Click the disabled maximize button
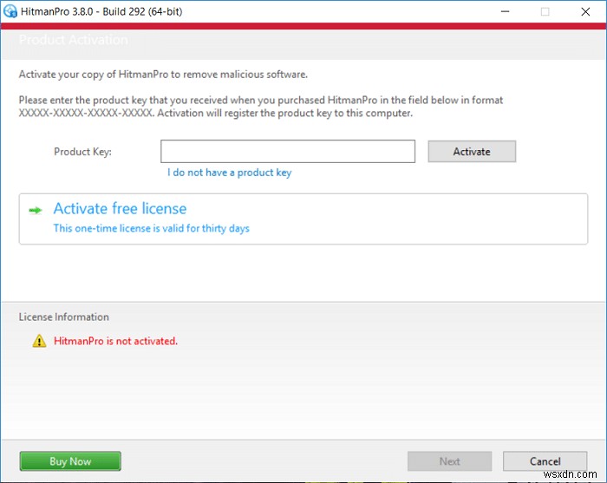This screenshot has height=483, width=607. [x=545, y=11]
